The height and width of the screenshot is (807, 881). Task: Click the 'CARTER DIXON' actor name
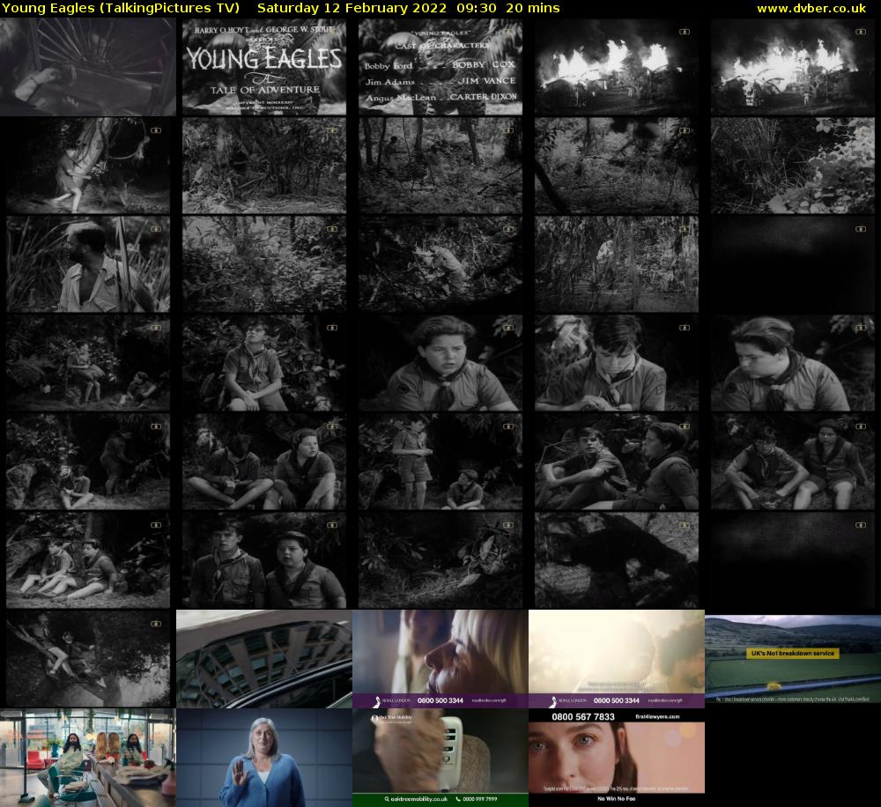pyautogui.click(x=483, y=97)
